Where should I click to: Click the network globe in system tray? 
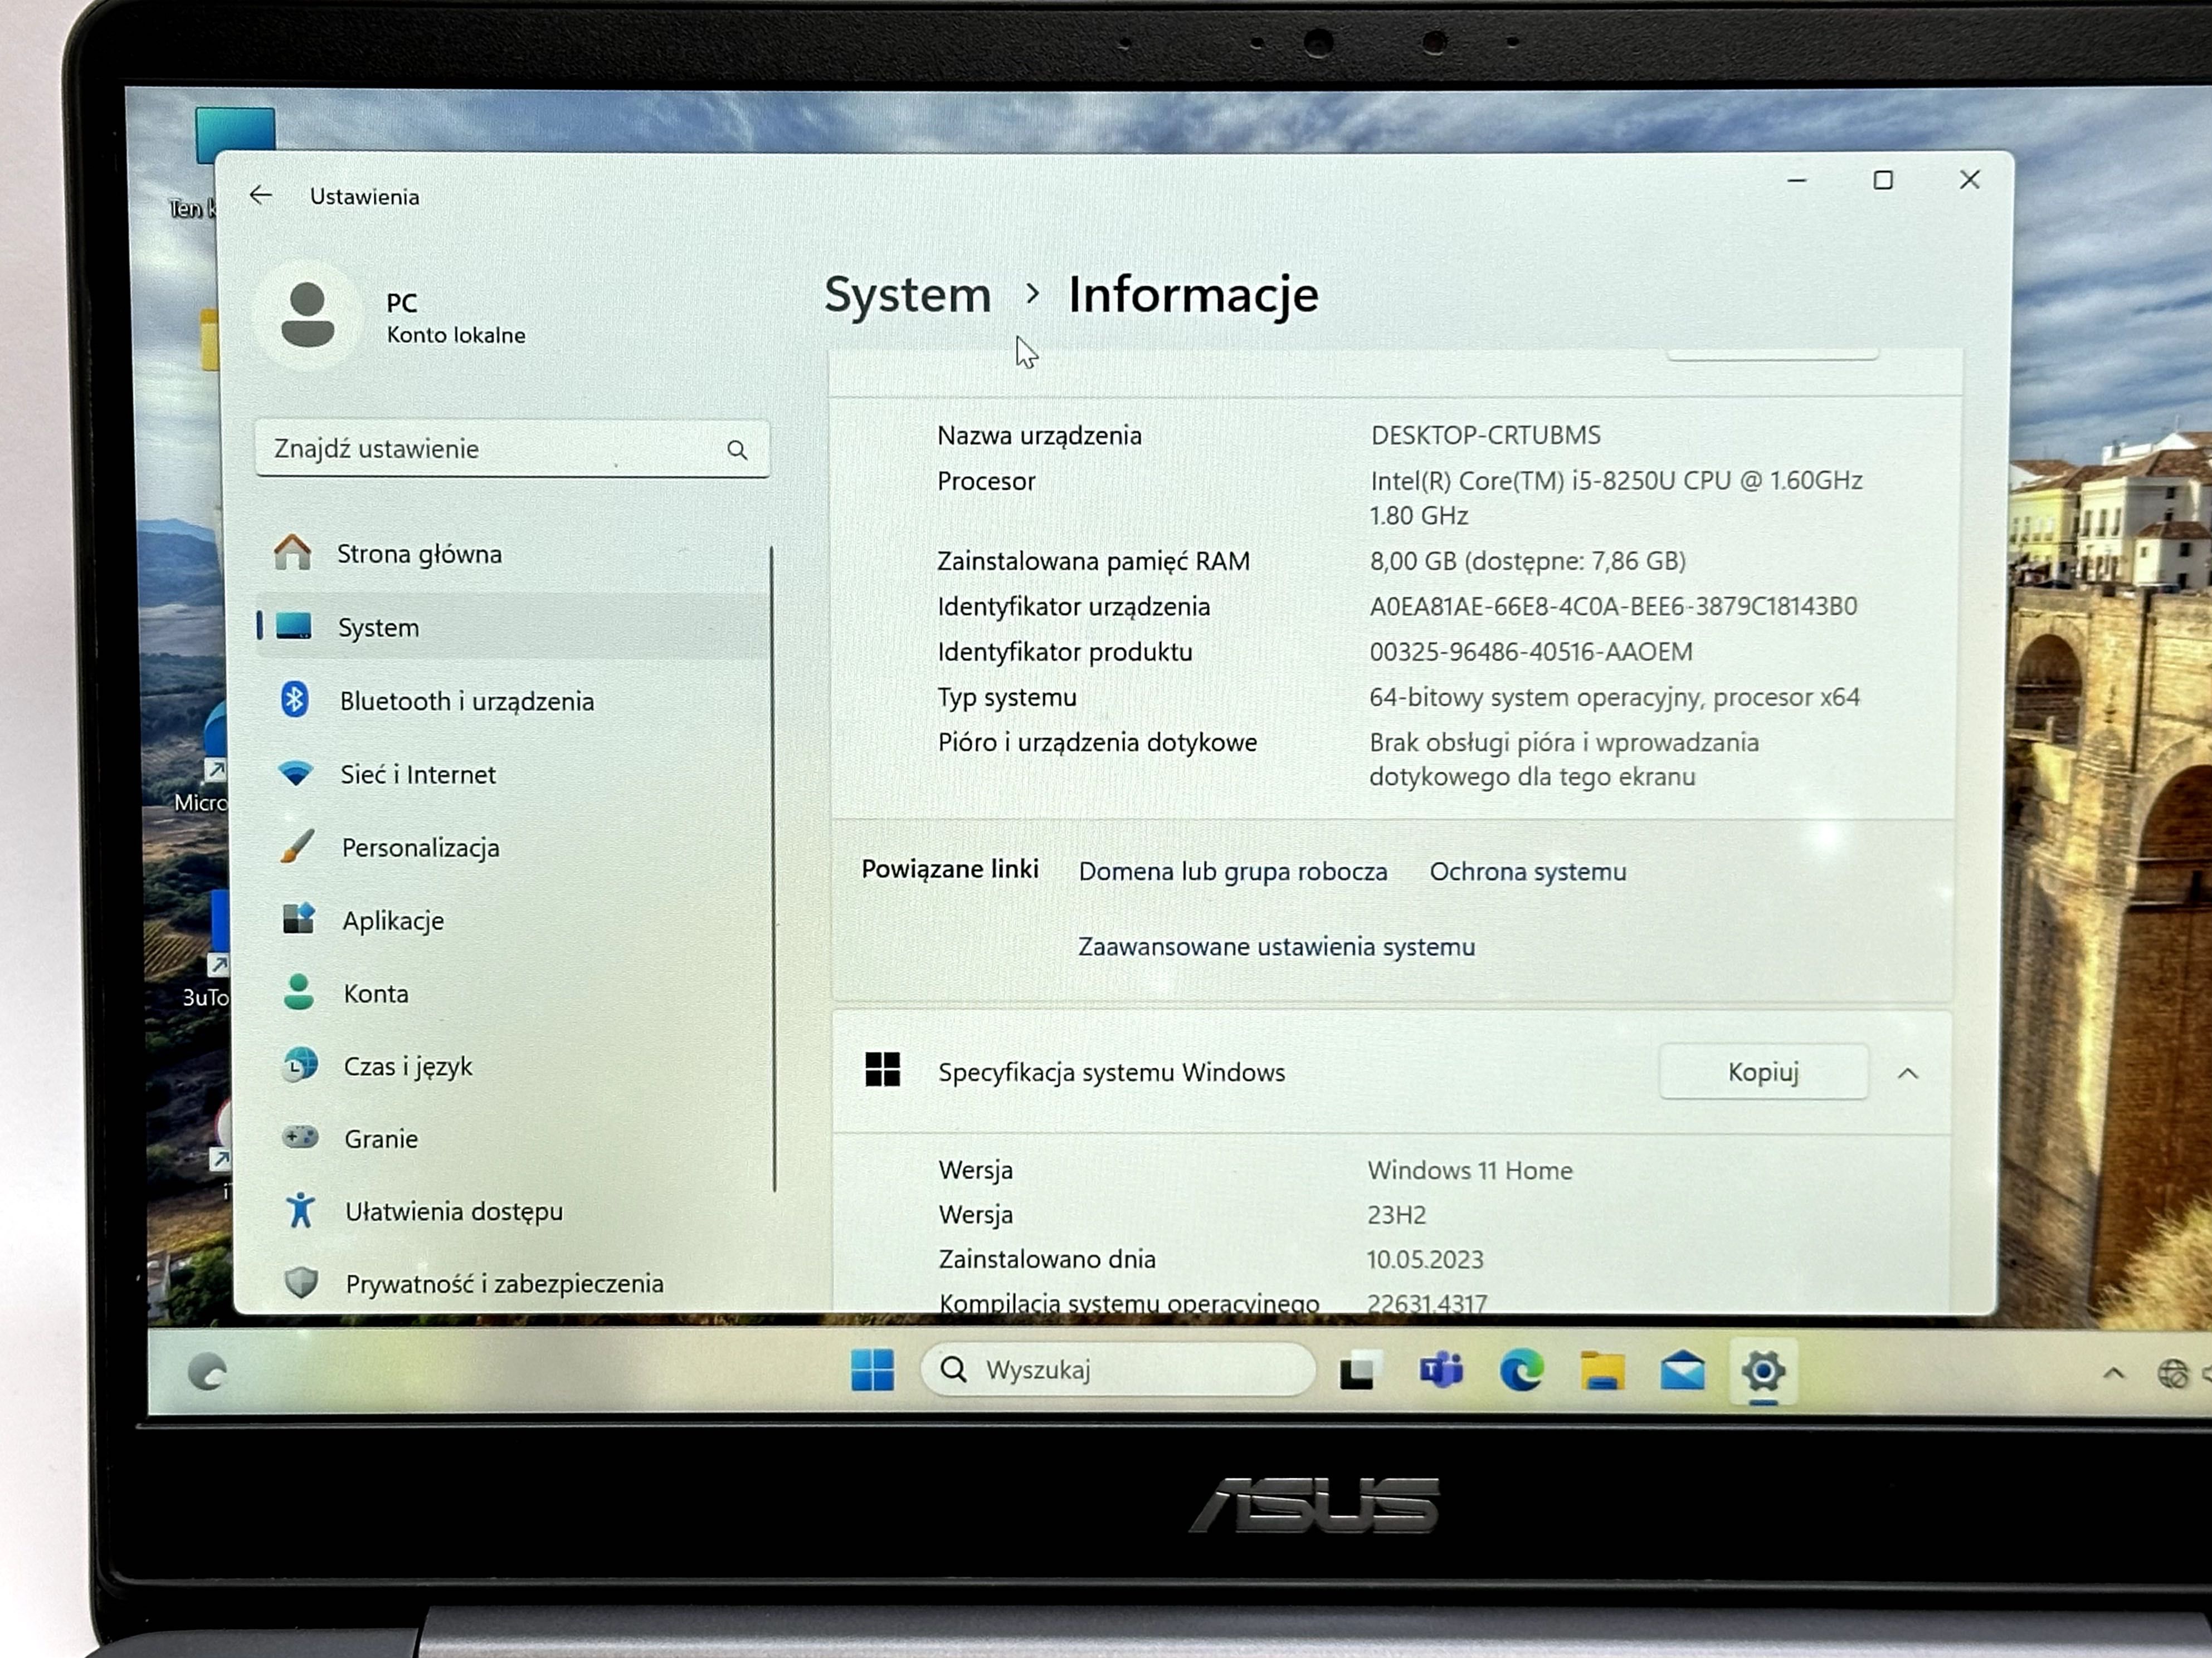2172,1374
